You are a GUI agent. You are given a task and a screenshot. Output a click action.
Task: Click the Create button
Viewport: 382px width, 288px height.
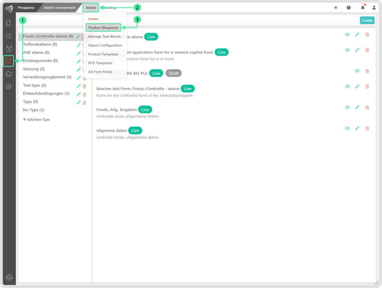pos(367,21)
